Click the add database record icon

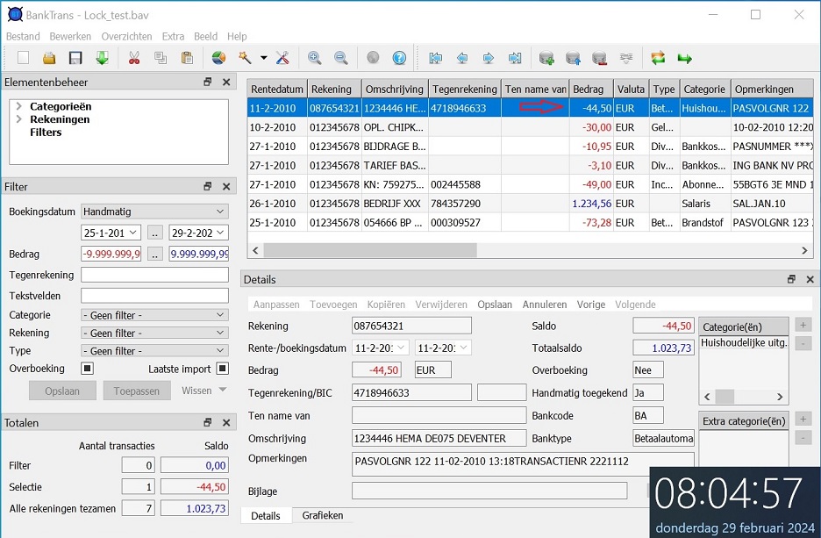click(x=546, y=59)
